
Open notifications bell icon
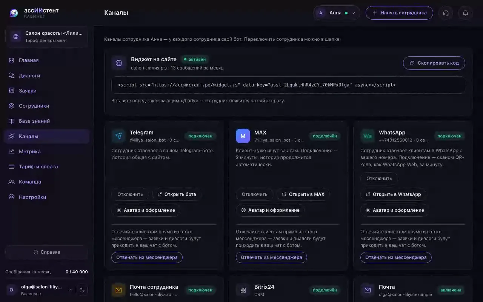pos(465,13)
